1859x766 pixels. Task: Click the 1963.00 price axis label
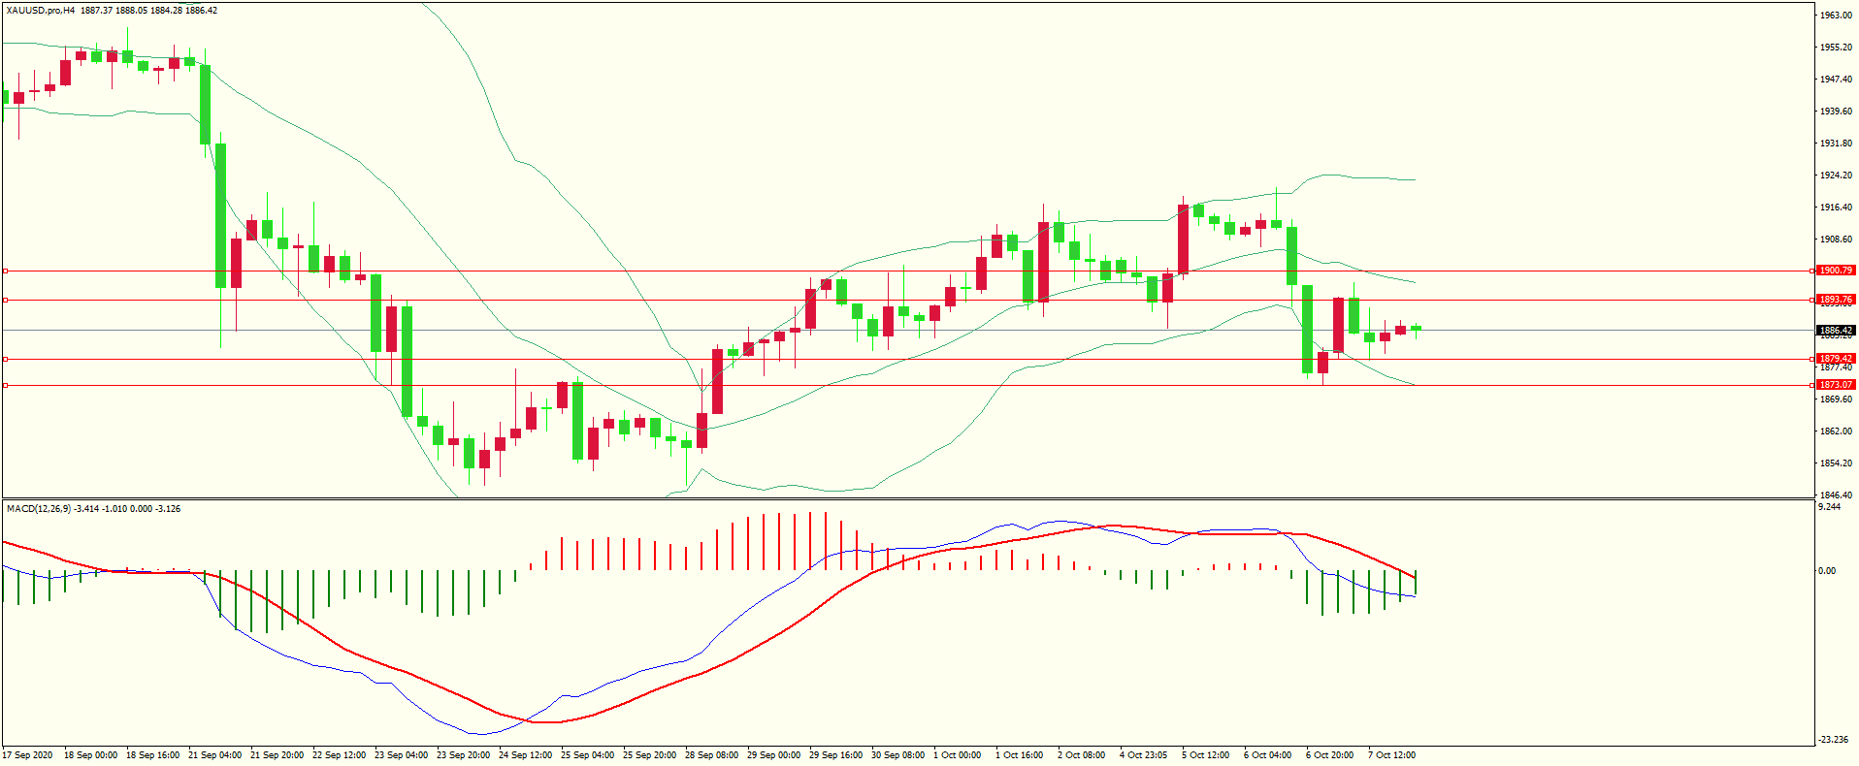[1836, 16]
